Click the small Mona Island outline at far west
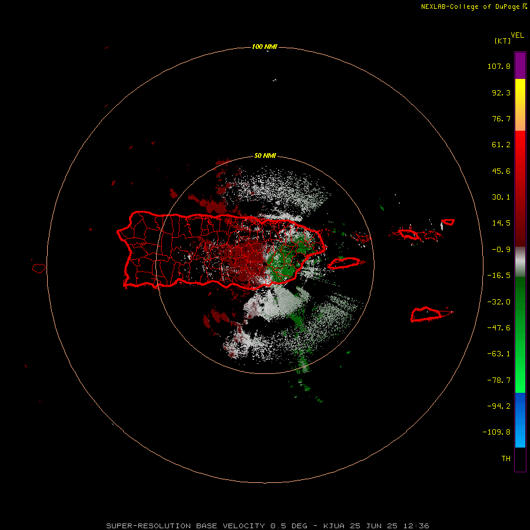530x530 pixels. (39, 268)
